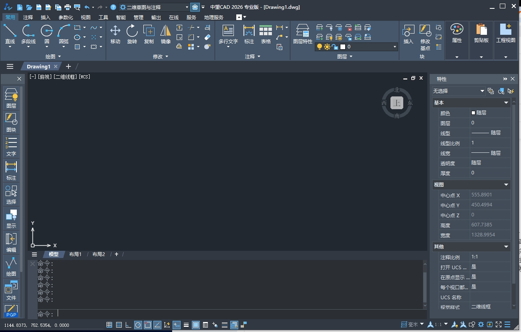Image resolution: width=521 pixels, height=332 pixels.
Task: Click the [二维线框] visual style label
Action: (65, 77)
